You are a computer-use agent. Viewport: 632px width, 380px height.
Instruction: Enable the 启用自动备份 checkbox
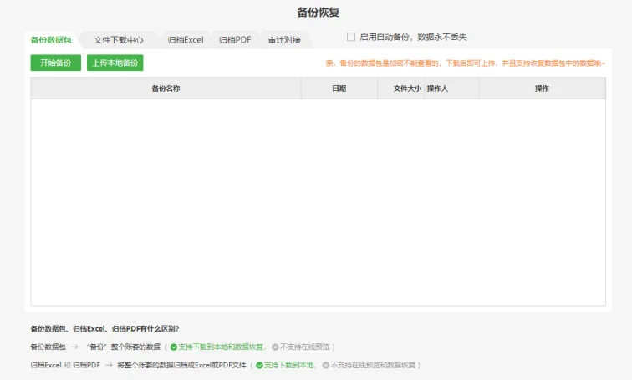351,37
